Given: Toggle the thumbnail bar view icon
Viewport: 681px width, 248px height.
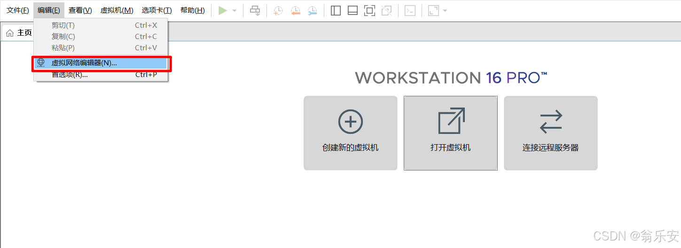Looking at the screenshot, I should click(x=352, y=10).
